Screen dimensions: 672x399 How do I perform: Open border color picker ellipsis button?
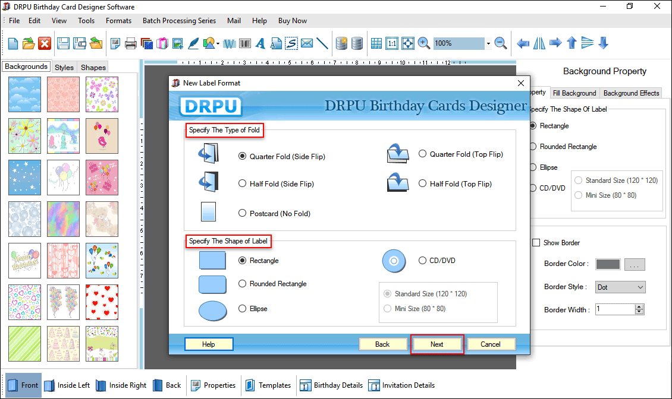635,265
